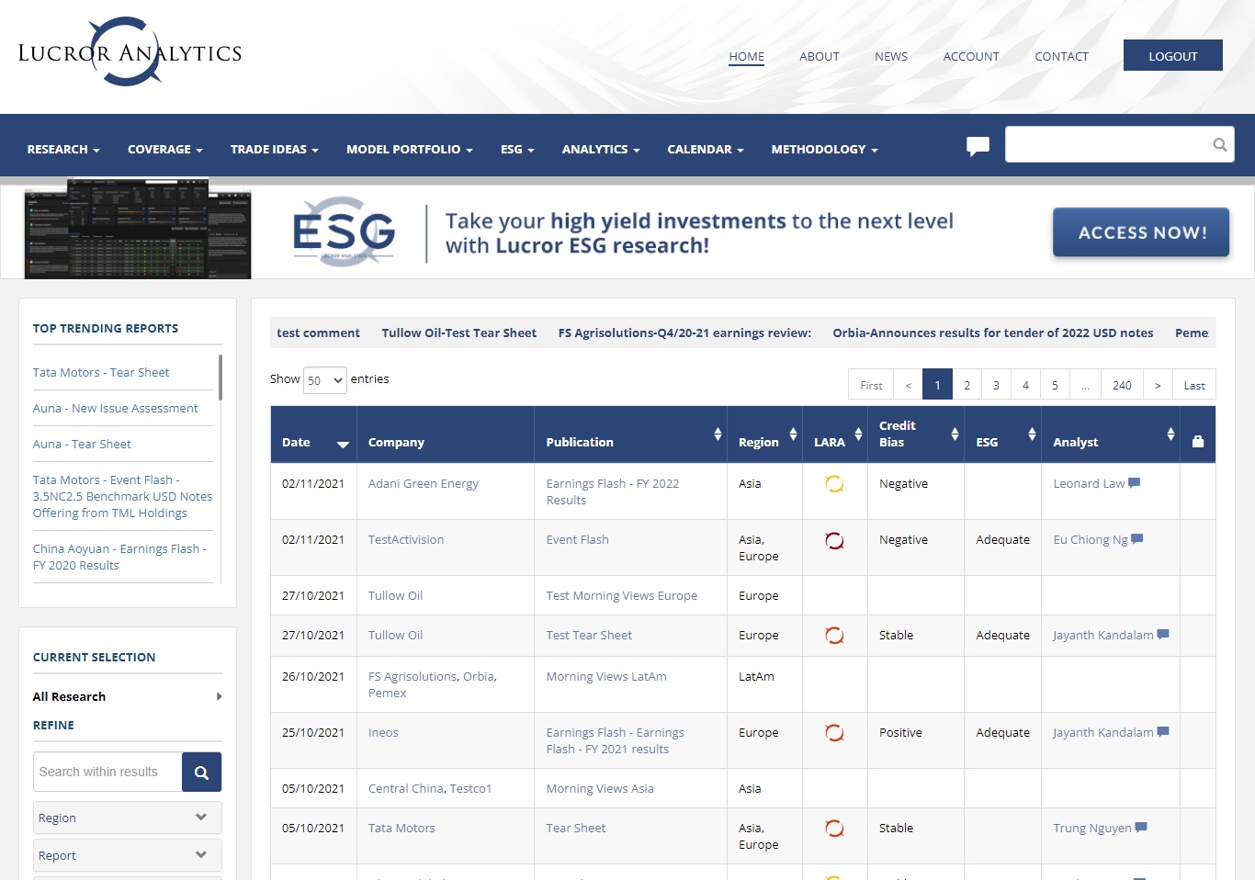Sort table by Date column arrow

[343, 444]
